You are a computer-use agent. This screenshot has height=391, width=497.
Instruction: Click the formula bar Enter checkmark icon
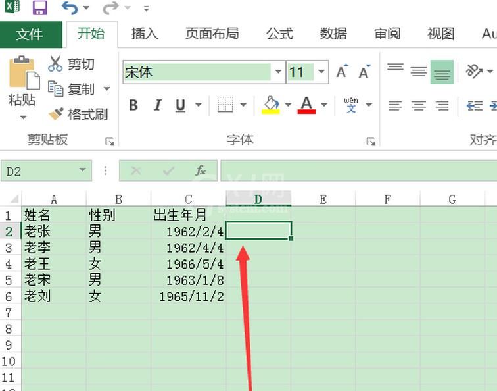[x=168, y=170]
